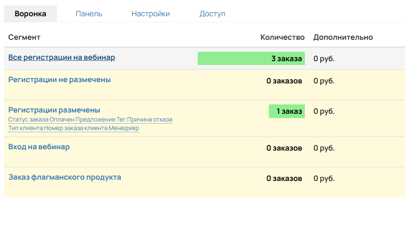Select the Заказ флагманского продукта segment
This screenshot has height=231, width=405.
tap(65, 177)
